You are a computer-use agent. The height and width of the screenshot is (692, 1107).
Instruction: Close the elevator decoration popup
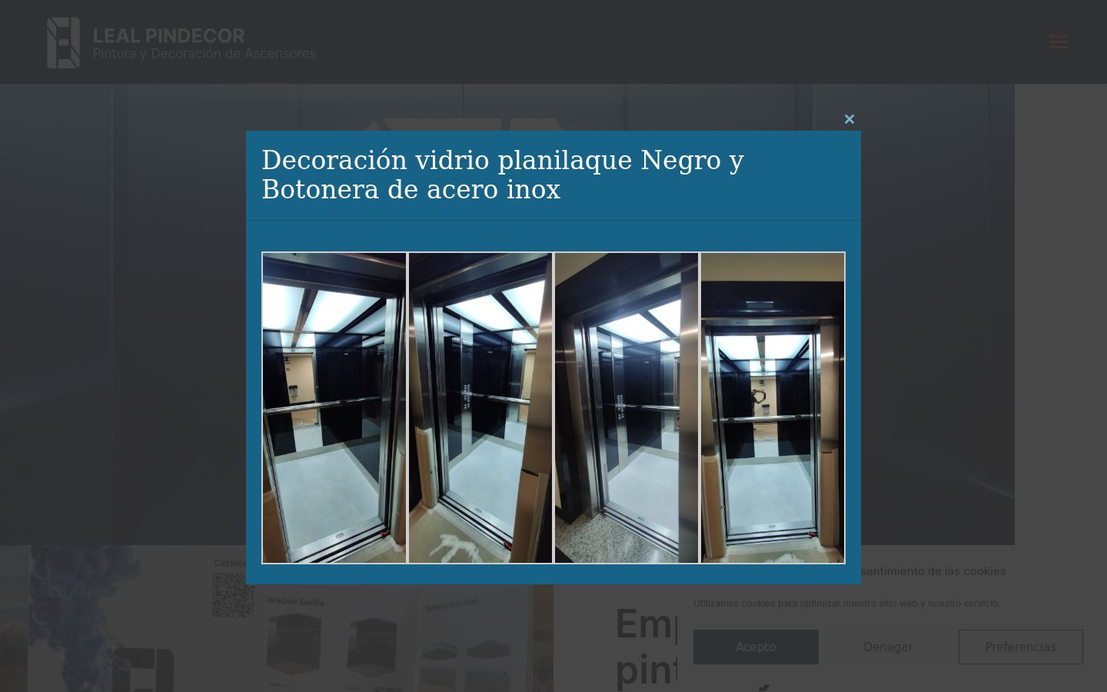(849, 119)
